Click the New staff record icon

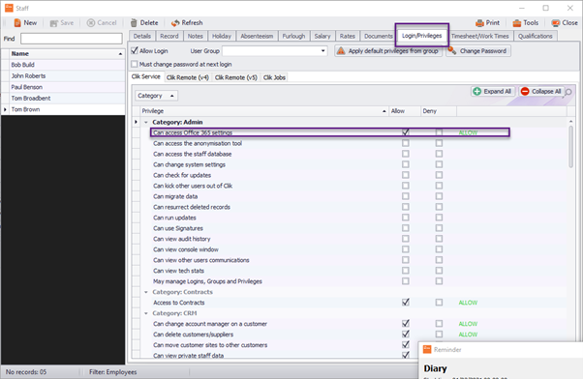tap(17, 23)
